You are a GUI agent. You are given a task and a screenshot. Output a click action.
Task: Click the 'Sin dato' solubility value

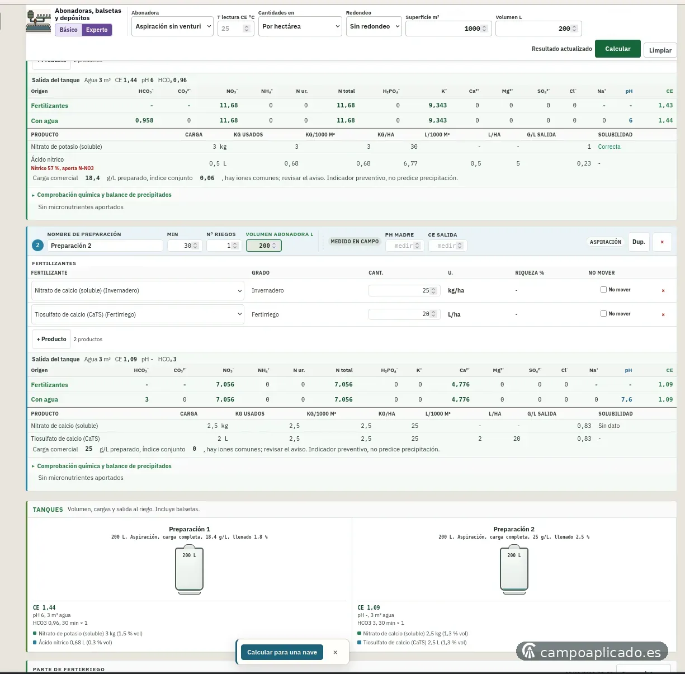coord(609,426)
